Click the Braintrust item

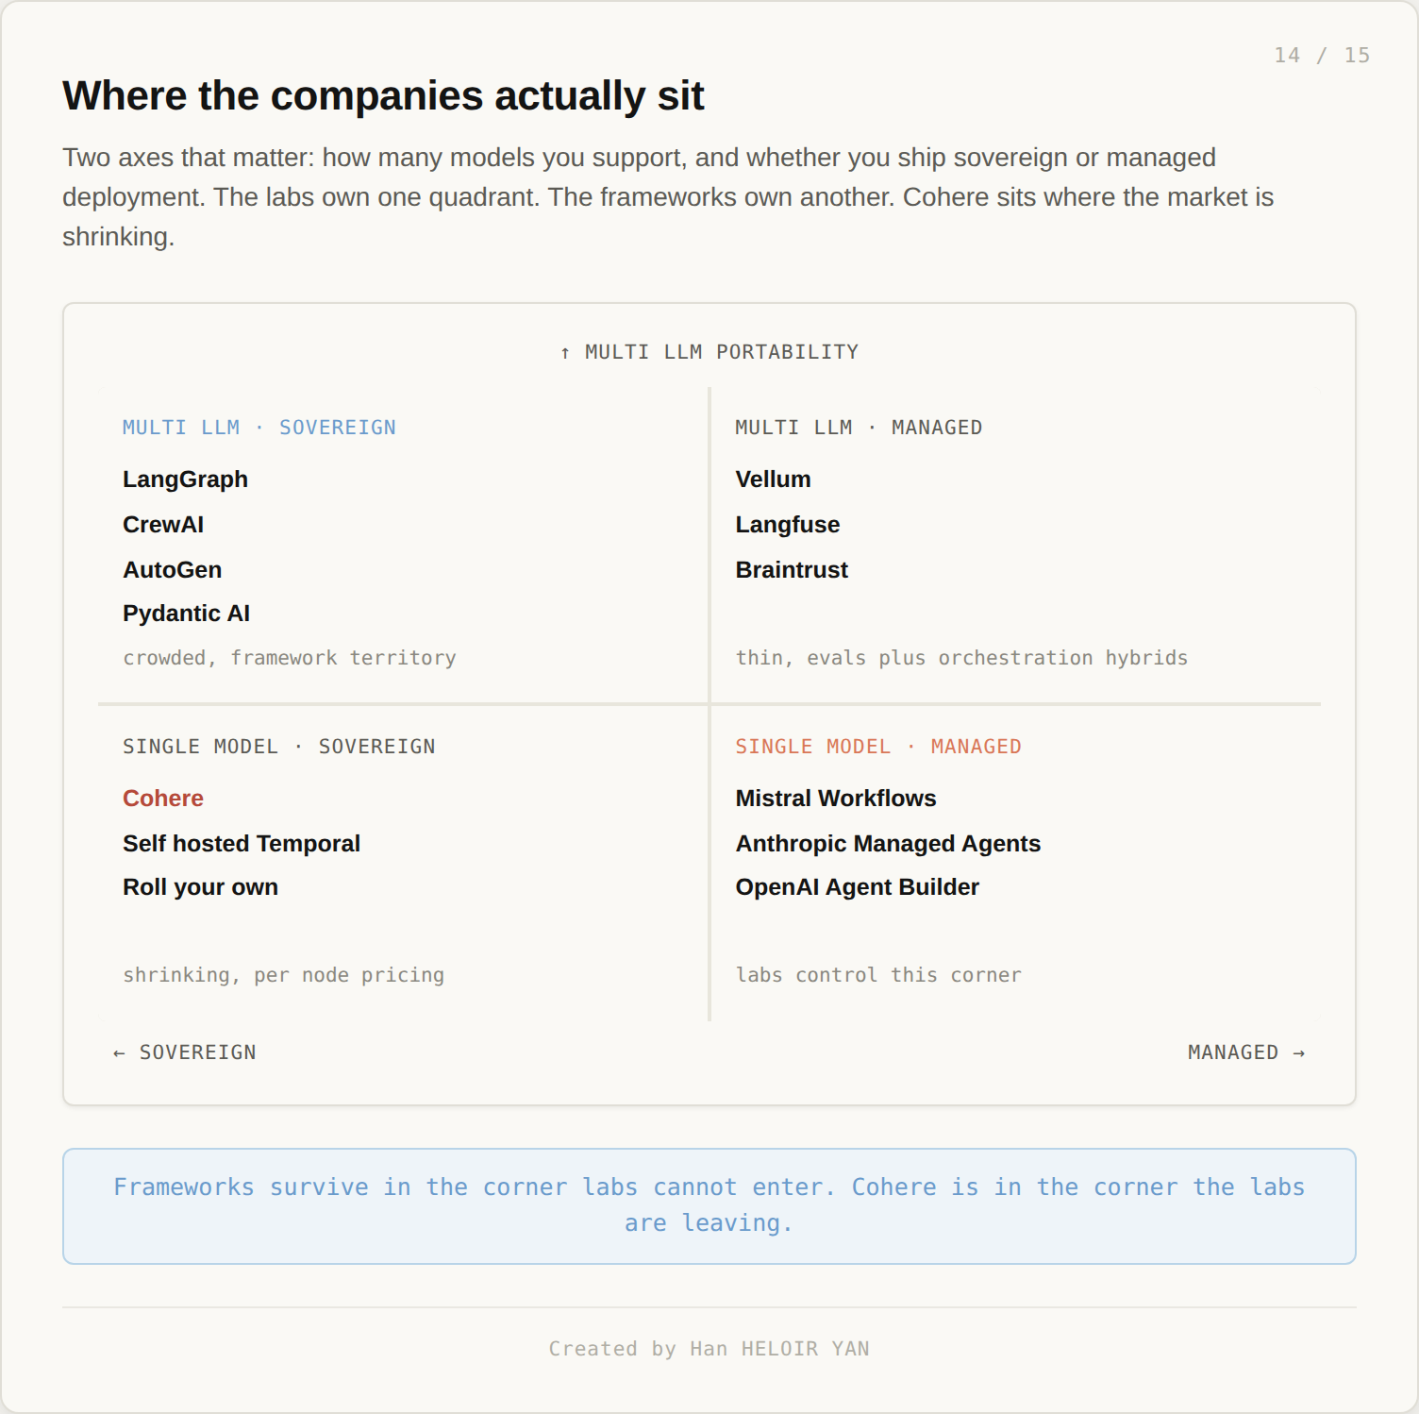tap(792, 570)
